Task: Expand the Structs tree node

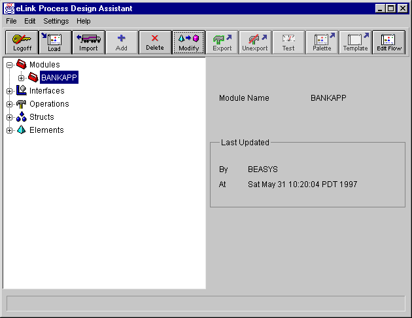Action: 9,118
